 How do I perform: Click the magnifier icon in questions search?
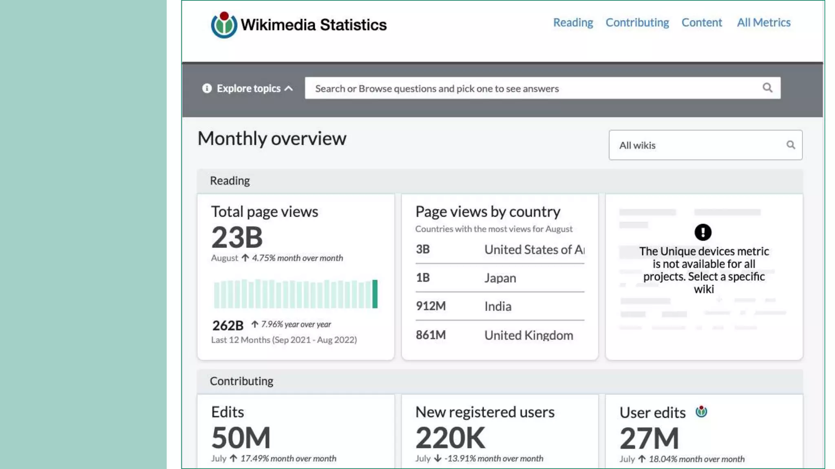(768, 88)
